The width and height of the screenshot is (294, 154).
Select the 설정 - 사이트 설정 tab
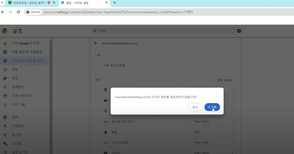tap(77, 3)
